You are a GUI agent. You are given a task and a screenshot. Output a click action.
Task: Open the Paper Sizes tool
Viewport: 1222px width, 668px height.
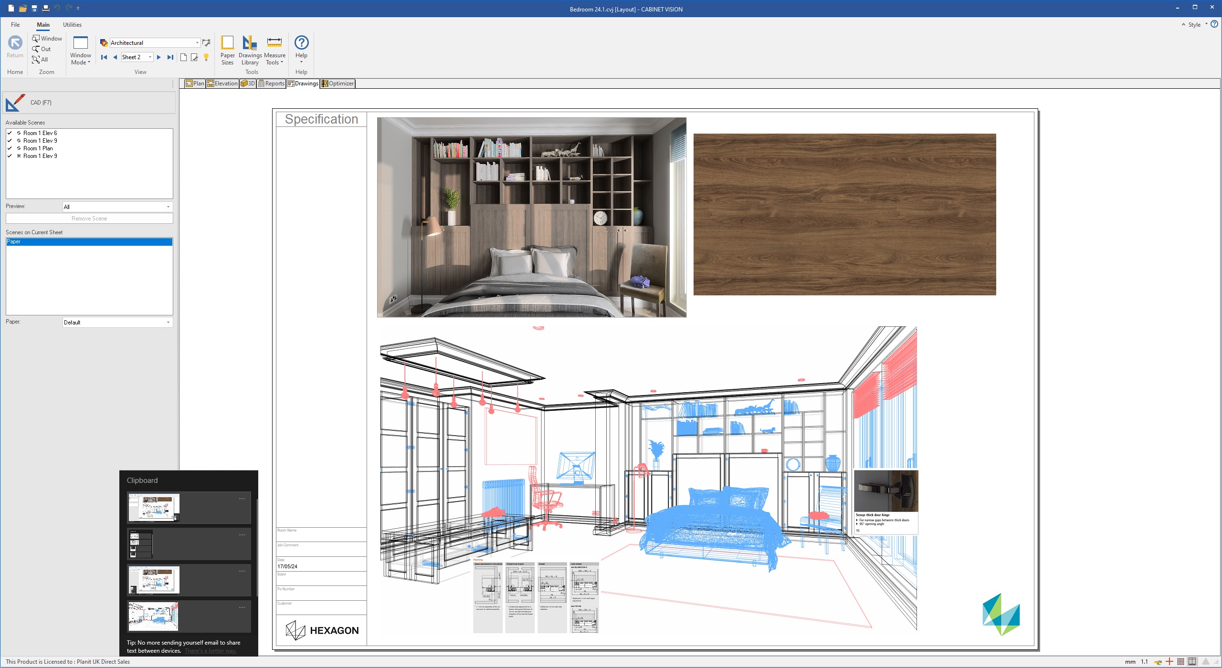click(227, 50)
